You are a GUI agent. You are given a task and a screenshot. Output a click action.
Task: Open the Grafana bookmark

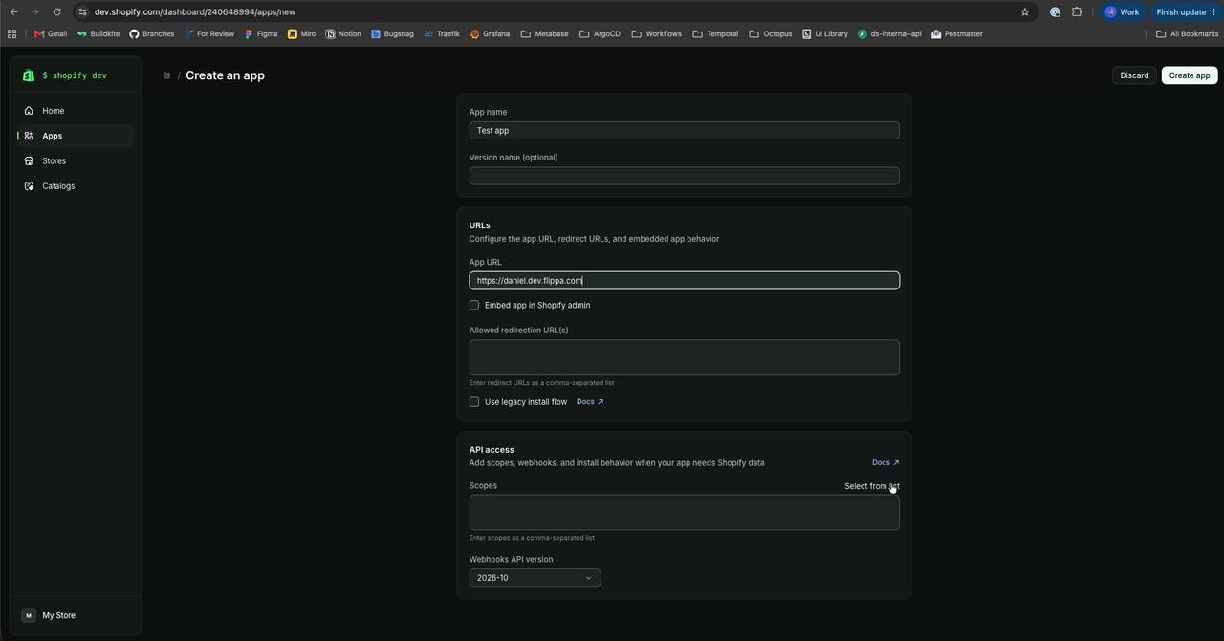tap(490, 34)
